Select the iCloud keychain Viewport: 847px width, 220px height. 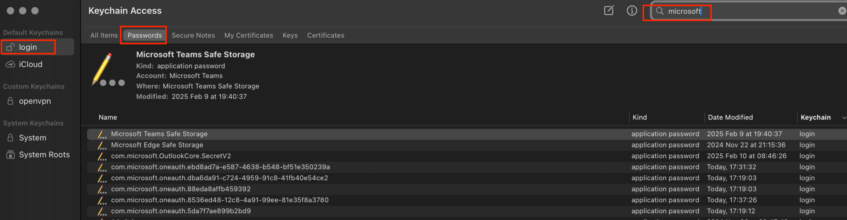pyautogui.click(x=37, y=64)
